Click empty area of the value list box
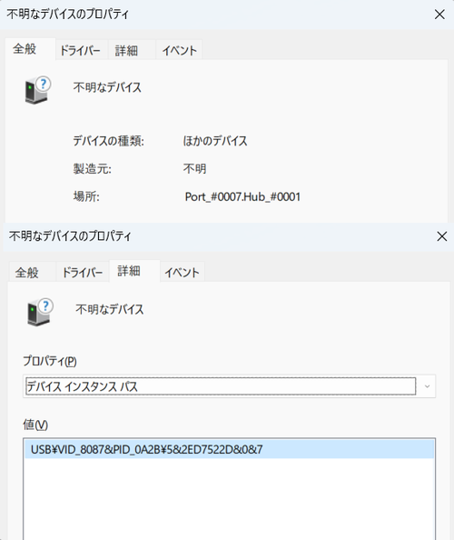 pyautogui.click(x=229, y=499)
